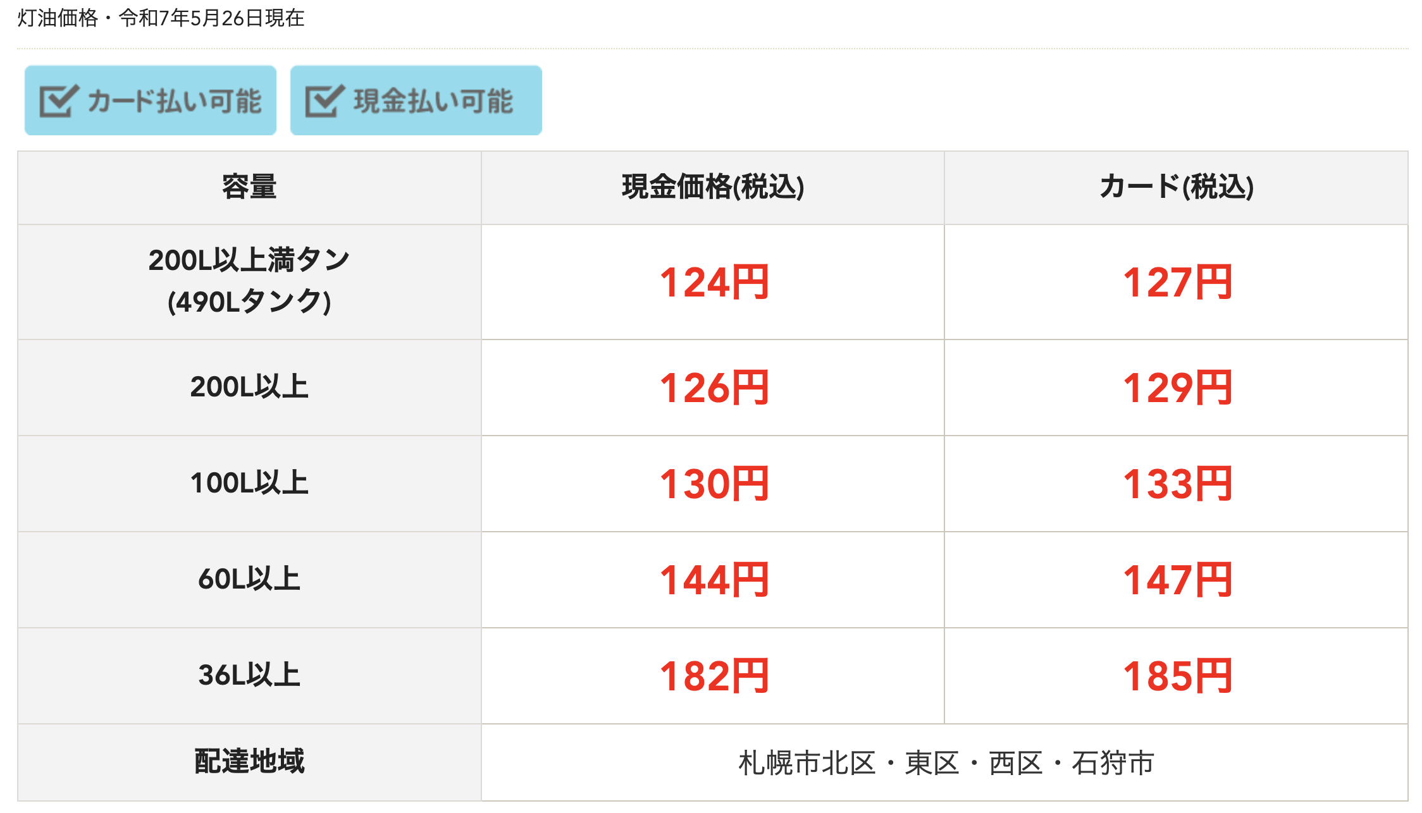
Task: Select the 36L以上 row label
Action: [x=249, y=676]
